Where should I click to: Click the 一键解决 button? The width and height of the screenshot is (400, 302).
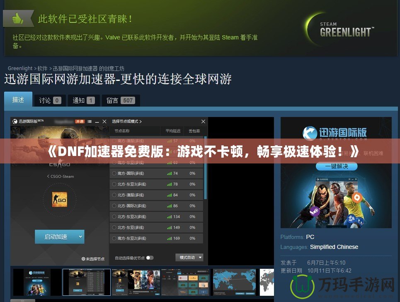pos(337,166)
